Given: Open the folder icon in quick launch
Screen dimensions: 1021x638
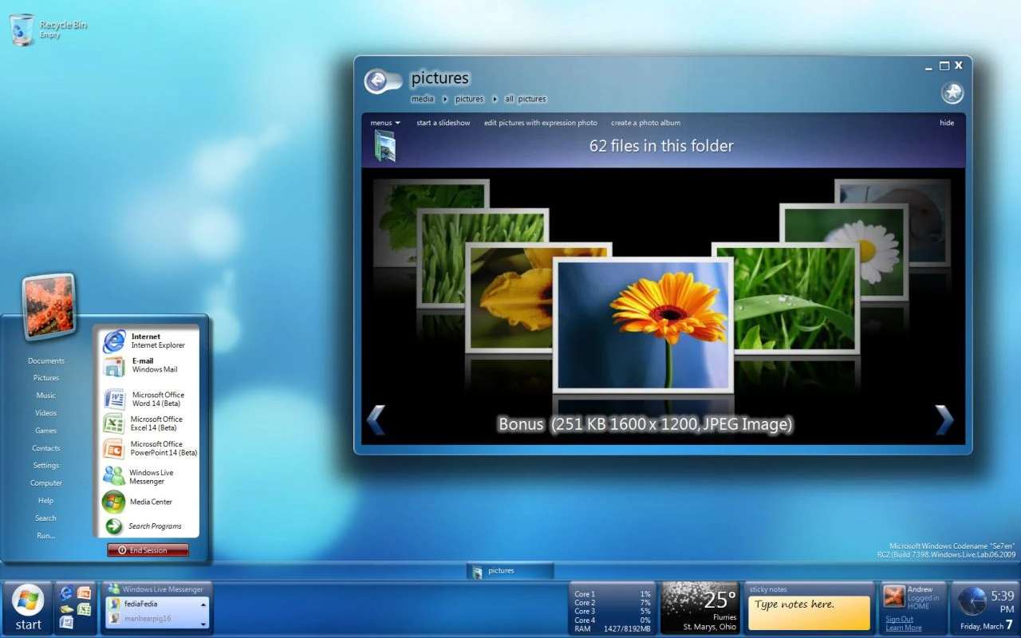Looking at the screenshot, I should pos(66,609).
